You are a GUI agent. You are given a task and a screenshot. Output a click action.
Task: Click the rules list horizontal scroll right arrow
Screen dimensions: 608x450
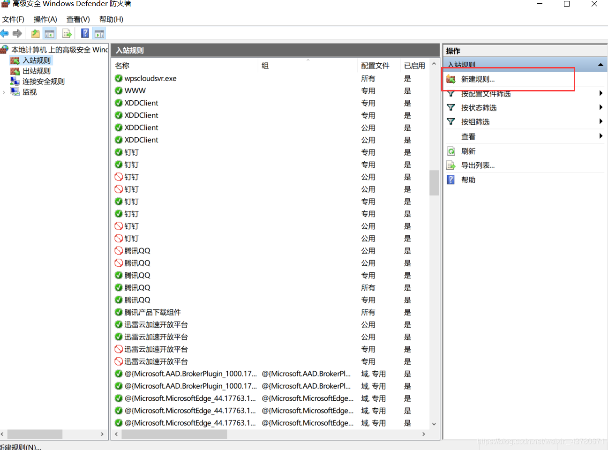click(424, 434)
